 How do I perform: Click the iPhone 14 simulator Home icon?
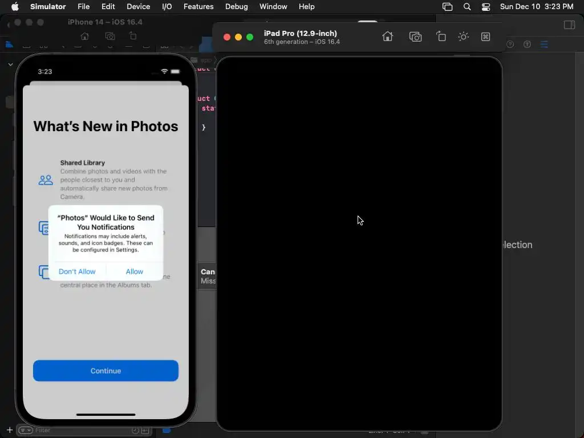click(x=85, y=36)
